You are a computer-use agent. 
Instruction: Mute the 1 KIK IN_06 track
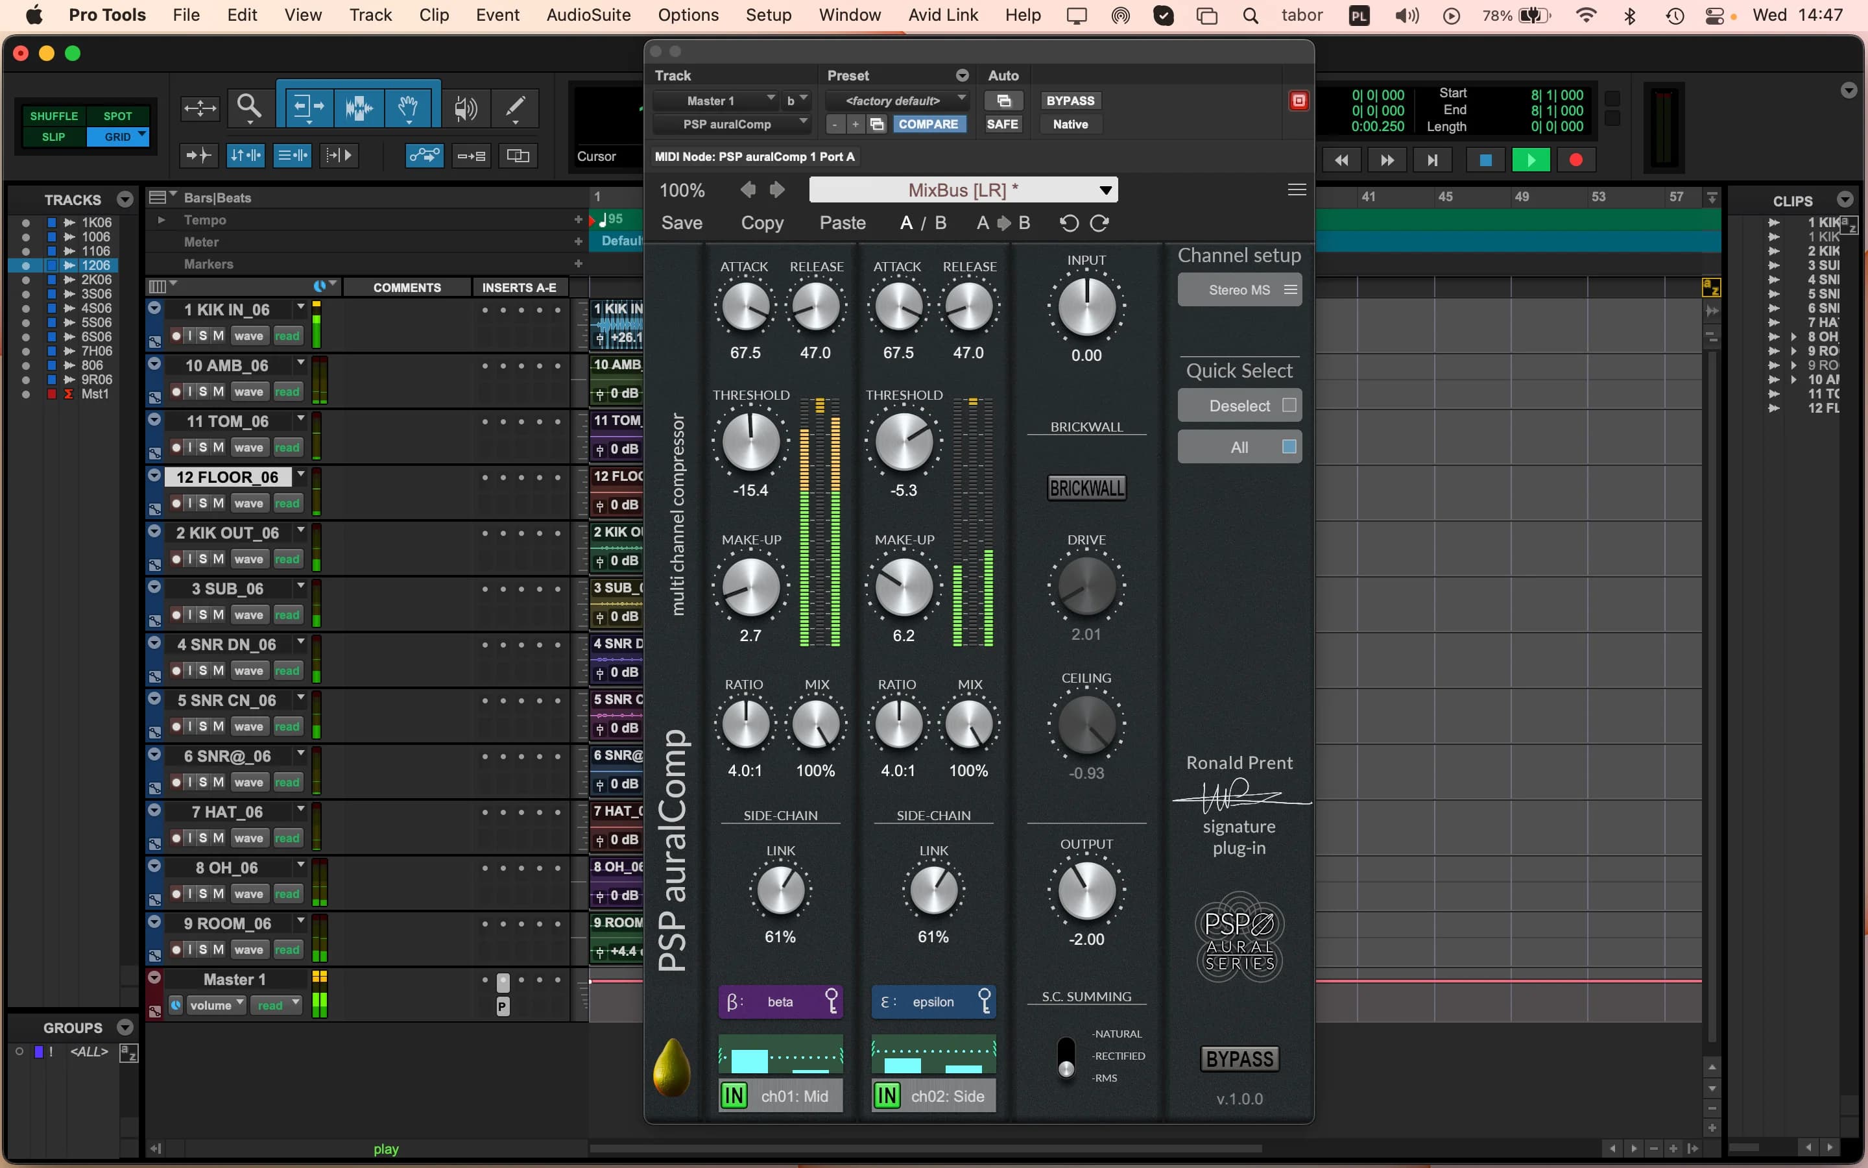coord(219,336)
